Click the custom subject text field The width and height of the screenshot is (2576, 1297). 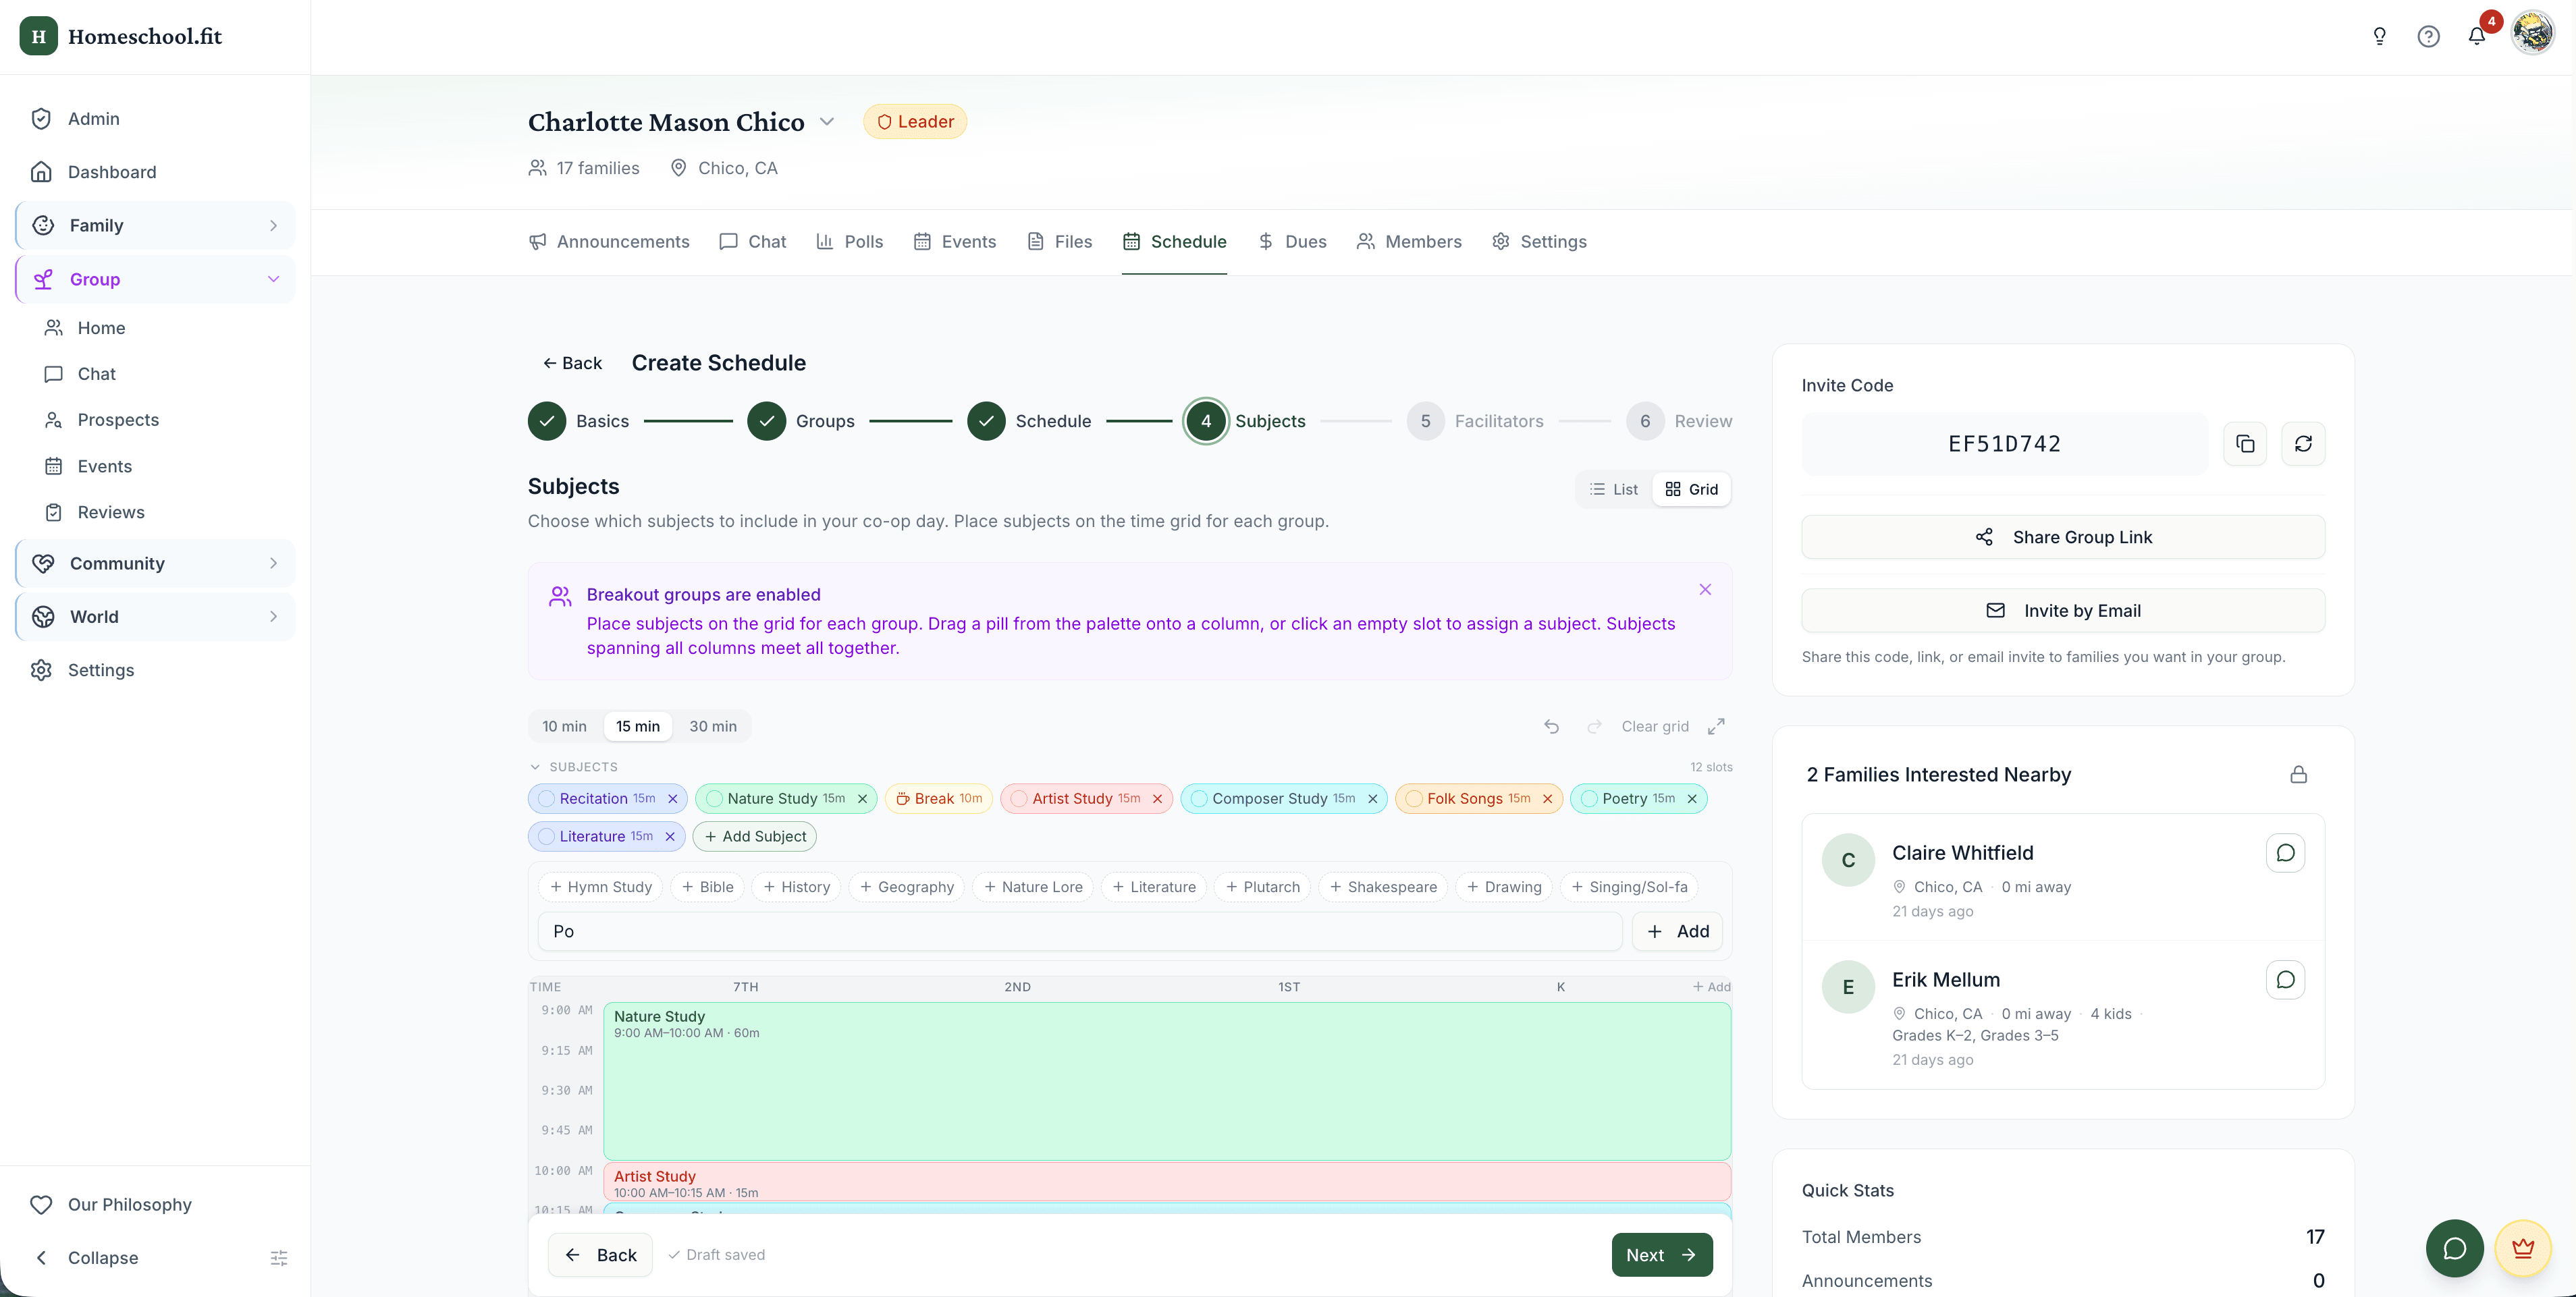[x=1080, y=931]
